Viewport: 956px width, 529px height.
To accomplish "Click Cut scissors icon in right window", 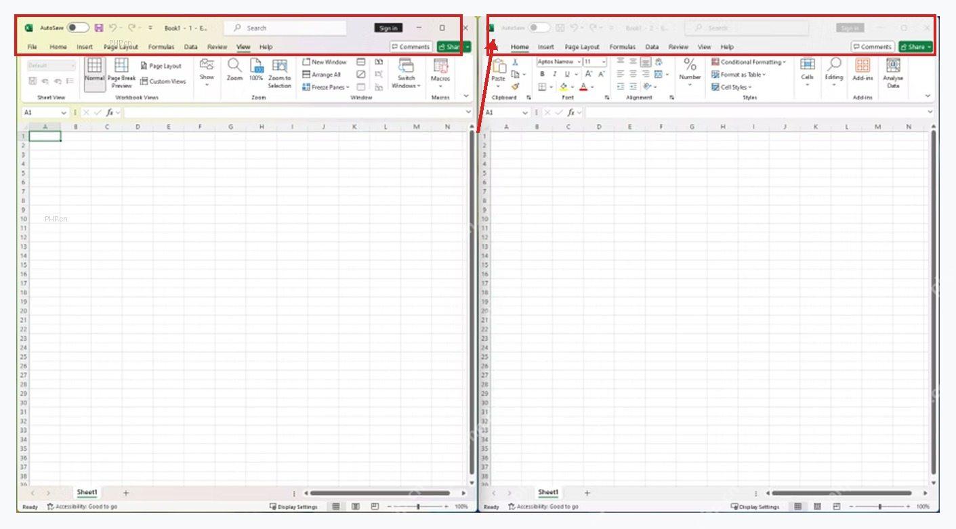I will point(515,62).
